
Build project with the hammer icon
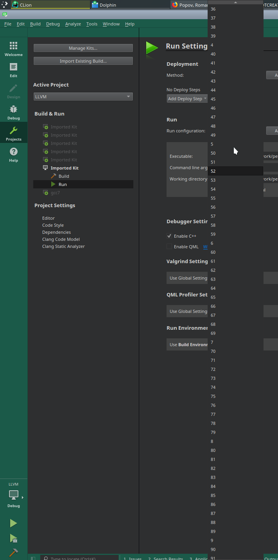point(14,553)
